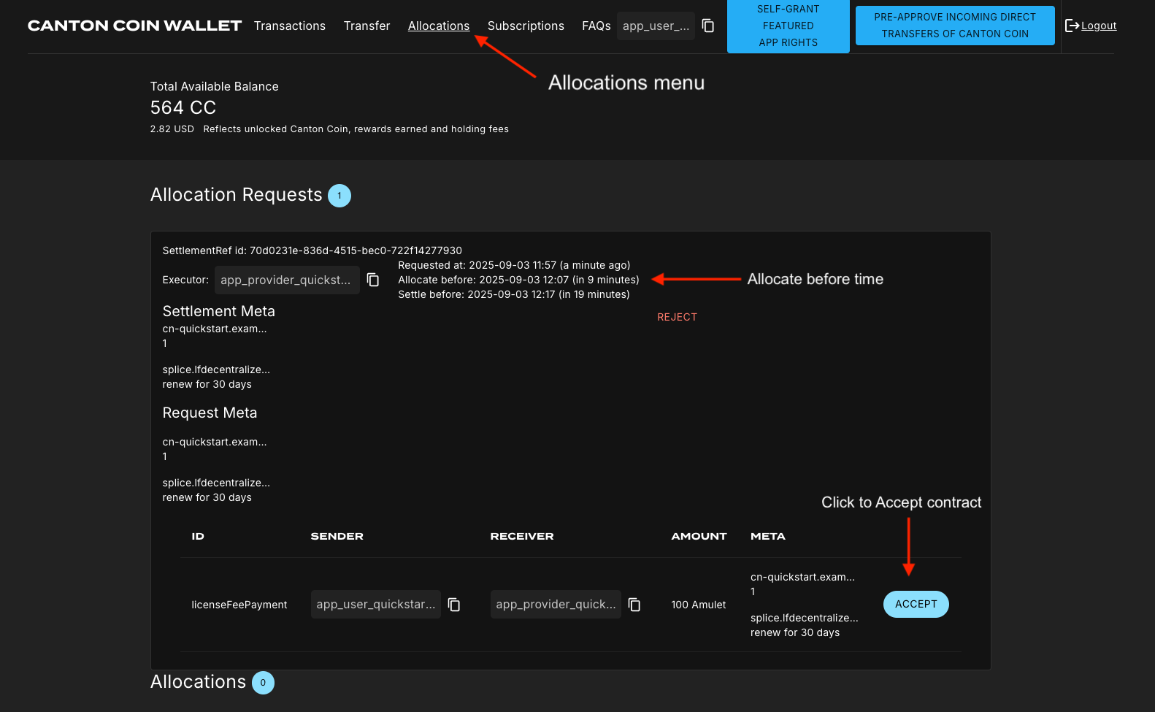This screenshot has height=712, width=1155.
Task: Pre-approve incoming direct transfers of Canton Coin
Action: click(954, 26)
